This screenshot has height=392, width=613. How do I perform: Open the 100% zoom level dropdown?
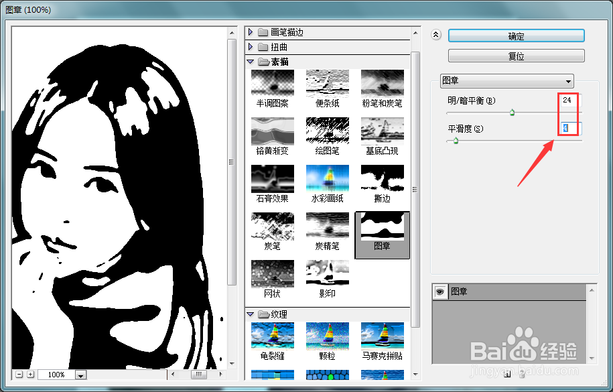(80, 375)
